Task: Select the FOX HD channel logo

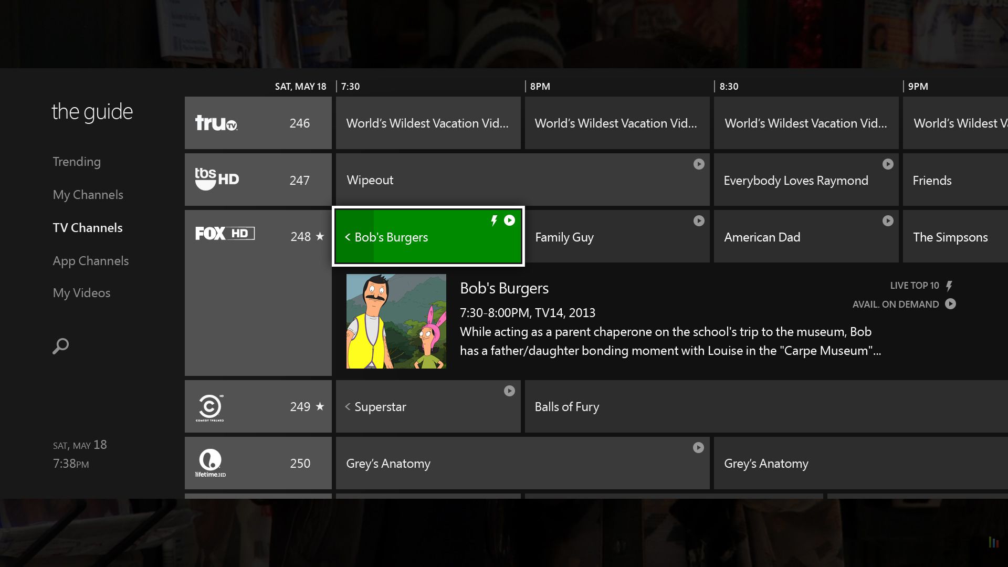Action: click(x=225, y=233)
